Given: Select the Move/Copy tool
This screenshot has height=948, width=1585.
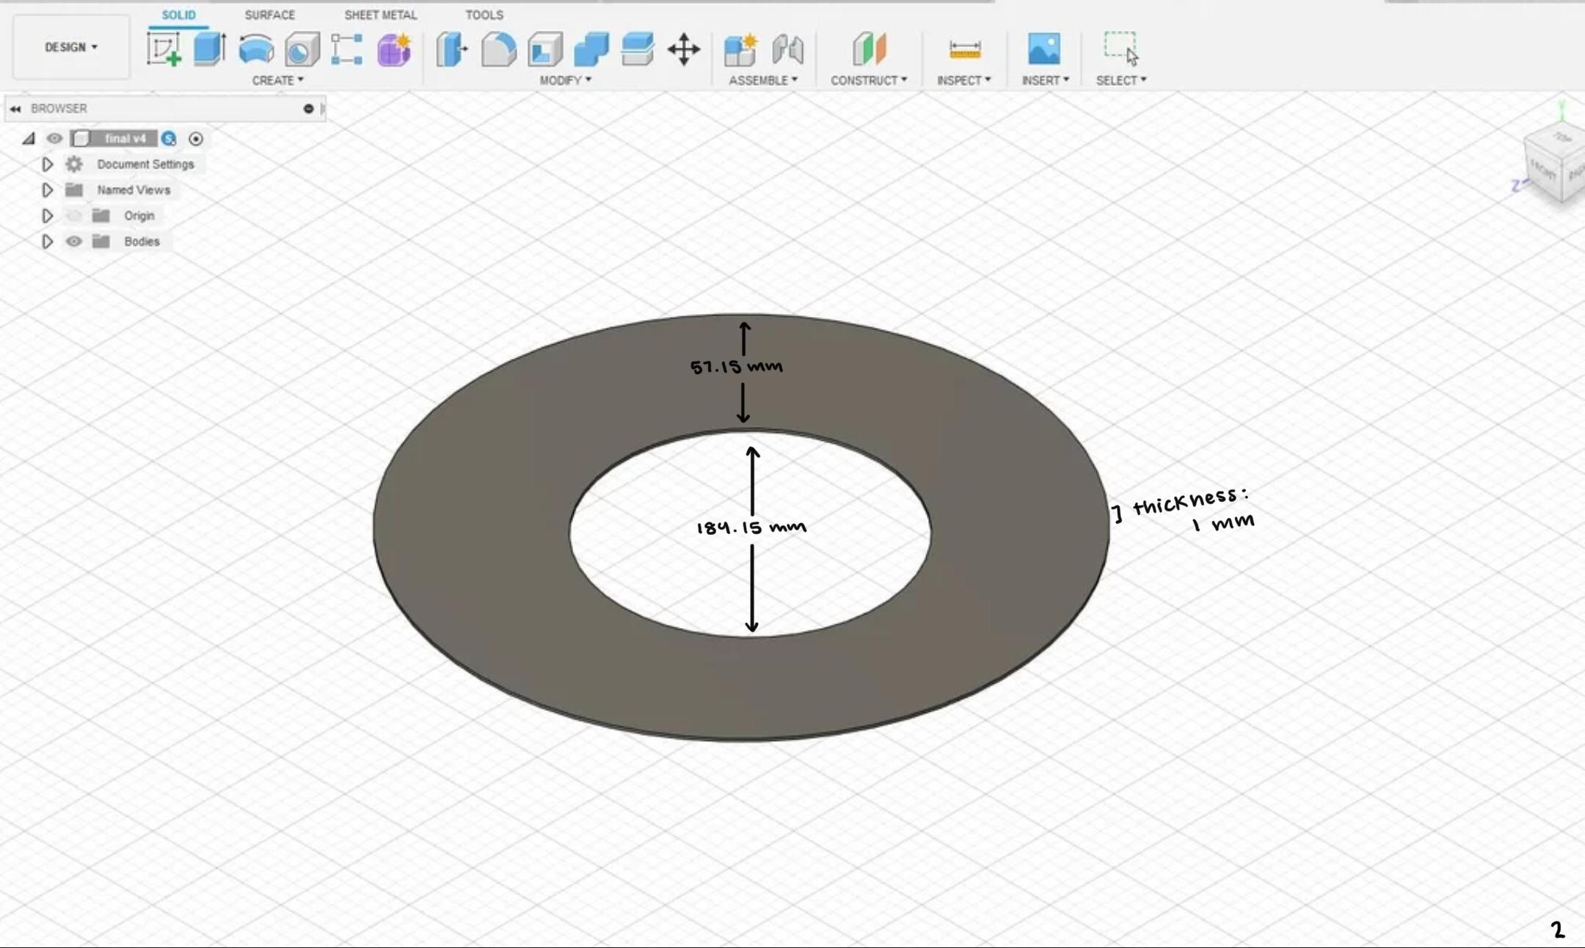Looking at the screenshot, I should (684, 49).
